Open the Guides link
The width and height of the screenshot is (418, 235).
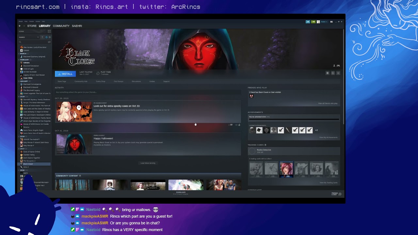click(152, 81)
